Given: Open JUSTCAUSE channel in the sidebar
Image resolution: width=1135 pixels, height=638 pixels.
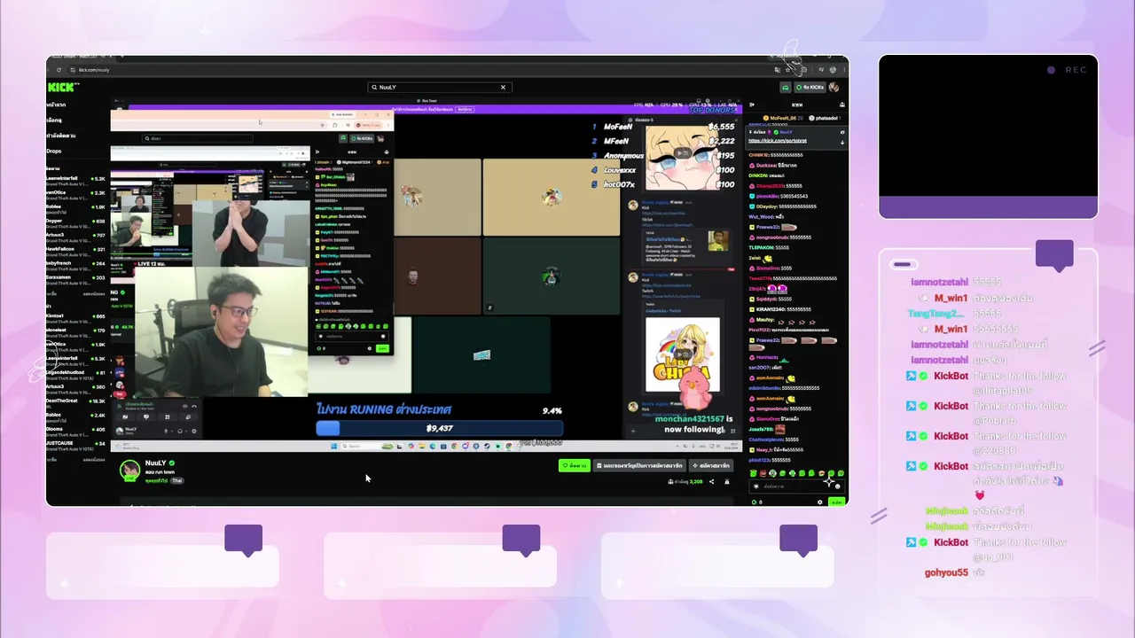Looking at the screenshot, I should tap(75, 445).
